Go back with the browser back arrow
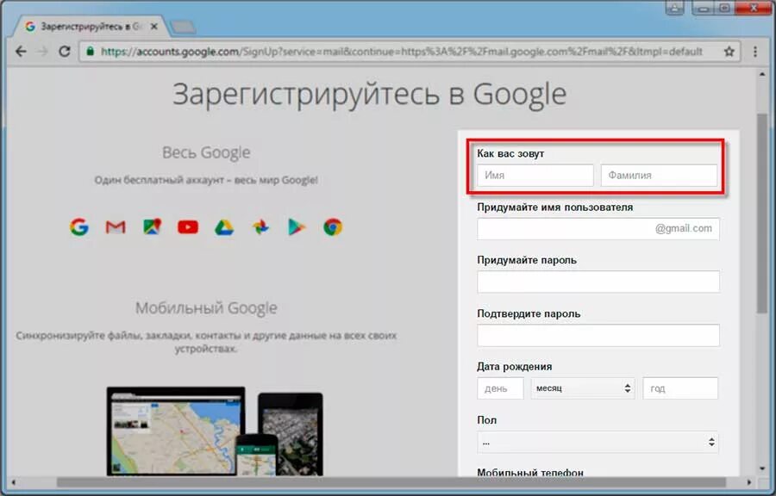The height and width of the screenshot is (496, 776). pos(21,52)
